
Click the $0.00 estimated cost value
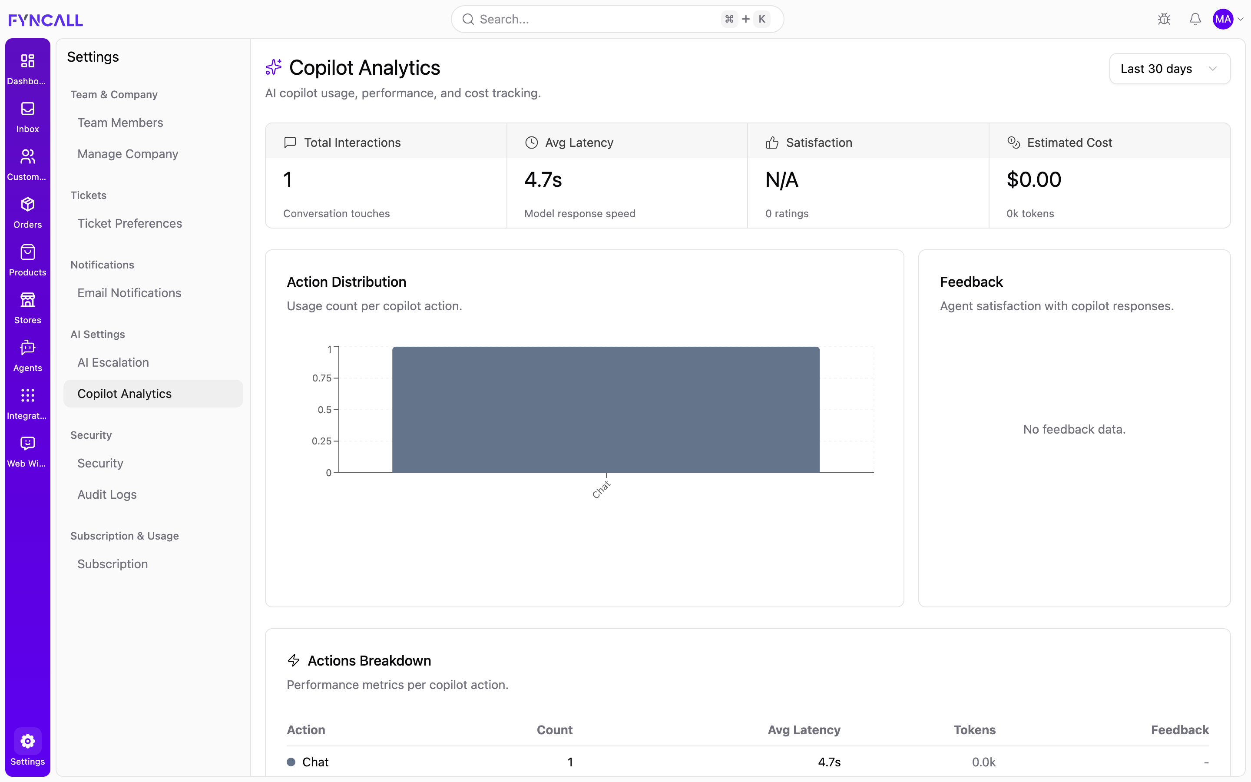[x=1034, y=179]
